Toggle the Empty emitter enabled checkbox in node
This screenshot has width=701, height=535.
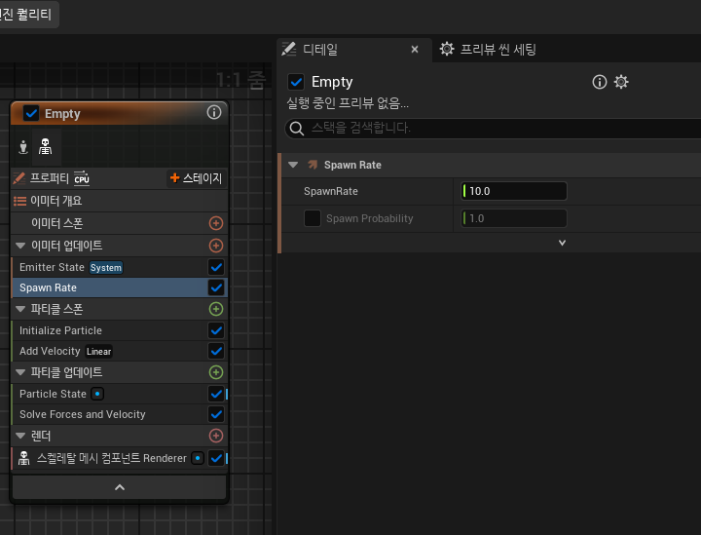31,113
